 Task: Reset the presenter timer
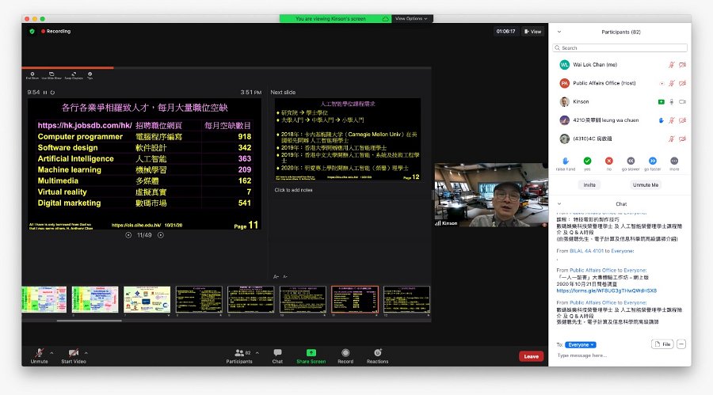[x=52, y=93]
